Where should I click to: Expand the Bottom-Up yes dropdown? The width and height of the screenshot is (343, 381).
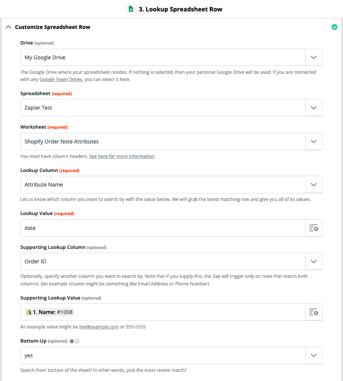(x=171, y=355)
